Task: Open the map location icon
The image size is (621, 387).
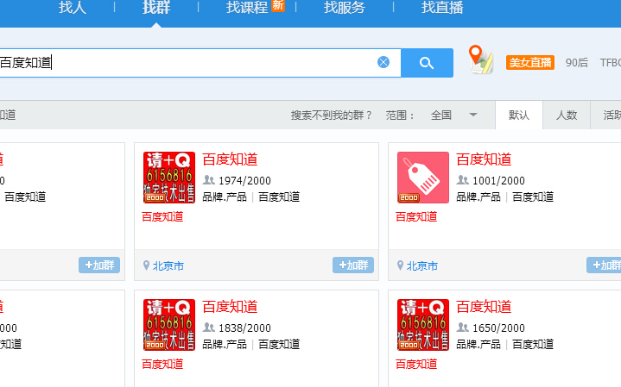Action: 480,59
